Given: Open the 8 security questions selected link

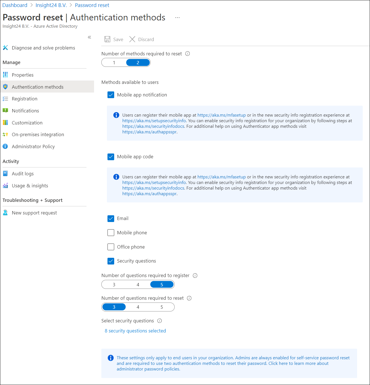Looking at the screenshot, I should click(x=135, y=331).
